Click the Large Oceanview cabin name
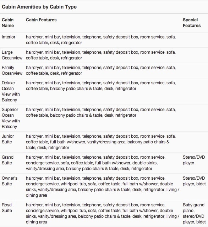 point(12,55)
